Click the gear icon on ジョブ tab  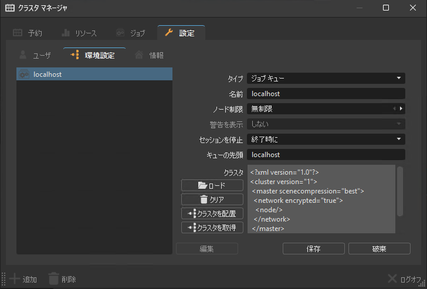tap(120, 33)
